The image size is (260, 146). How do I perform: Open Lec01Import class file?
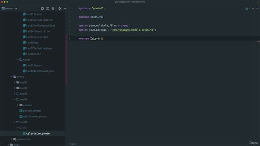[x=34, y=65]
